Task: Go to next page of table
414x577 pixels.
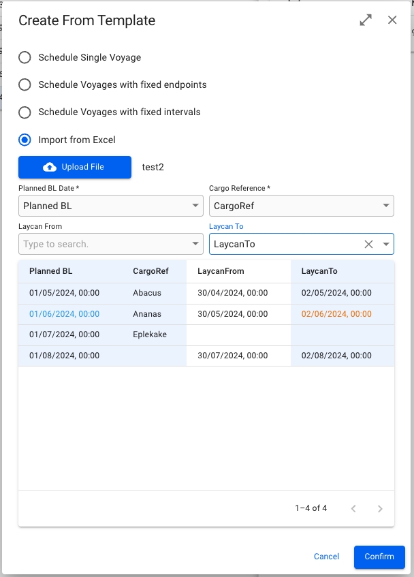Action: 380,508
